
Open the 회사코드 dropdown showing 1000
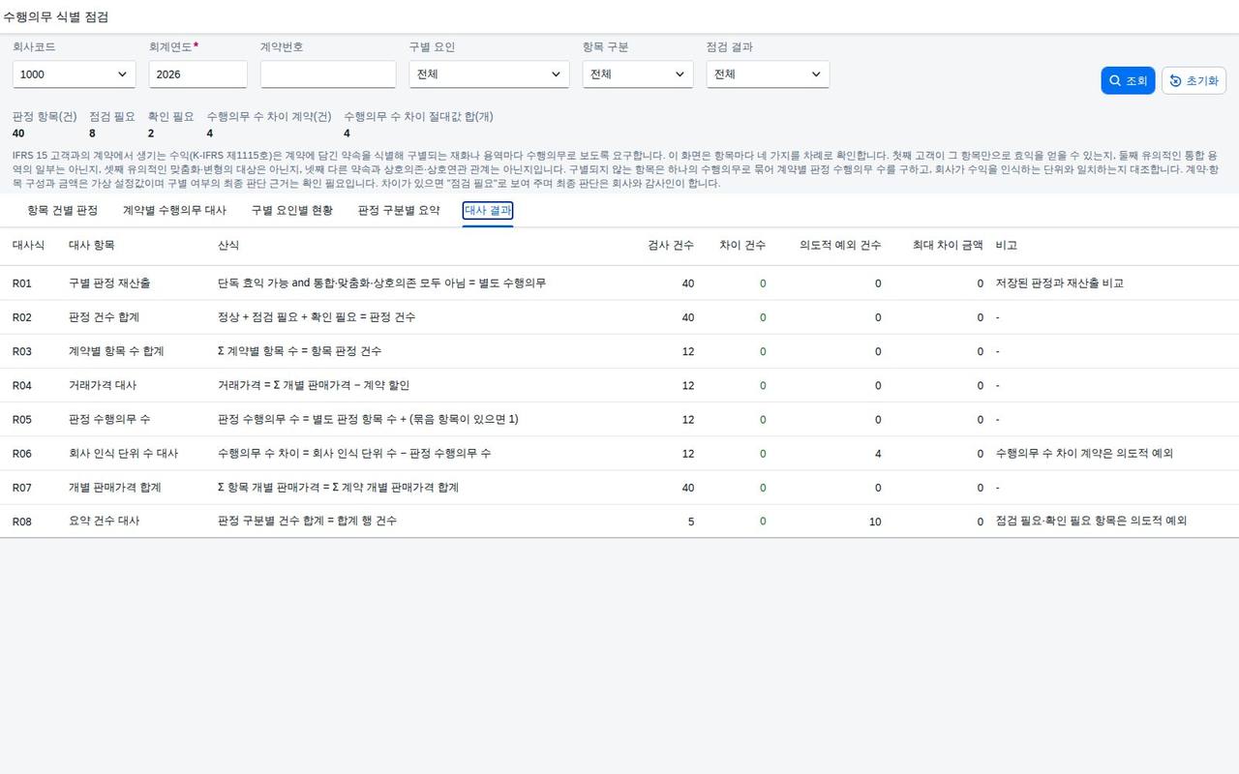point(75,74)
